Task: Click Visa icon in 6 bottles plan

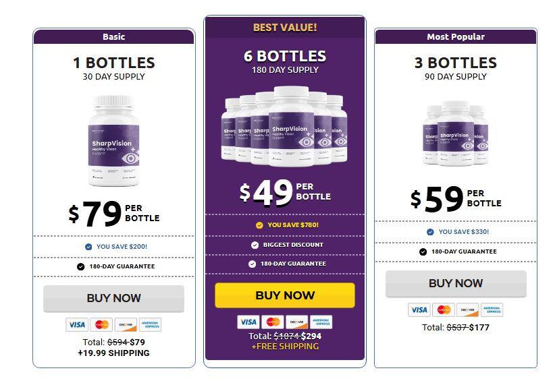Action: [248, 322]
